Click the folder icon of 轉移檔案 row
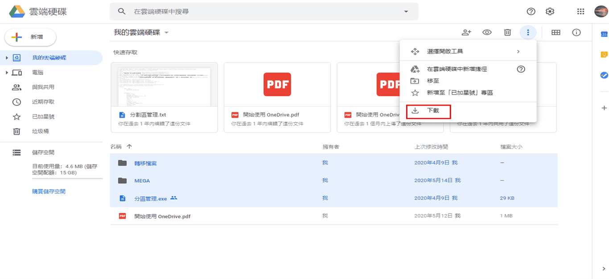 point(122,163)
